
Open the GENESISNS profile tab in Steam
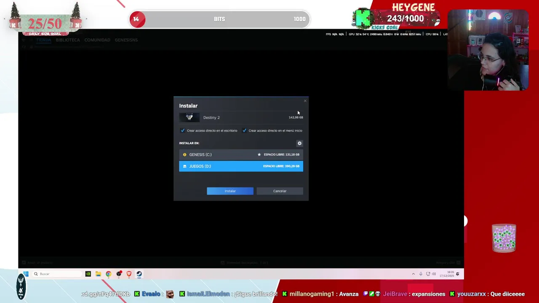[126, 40]
